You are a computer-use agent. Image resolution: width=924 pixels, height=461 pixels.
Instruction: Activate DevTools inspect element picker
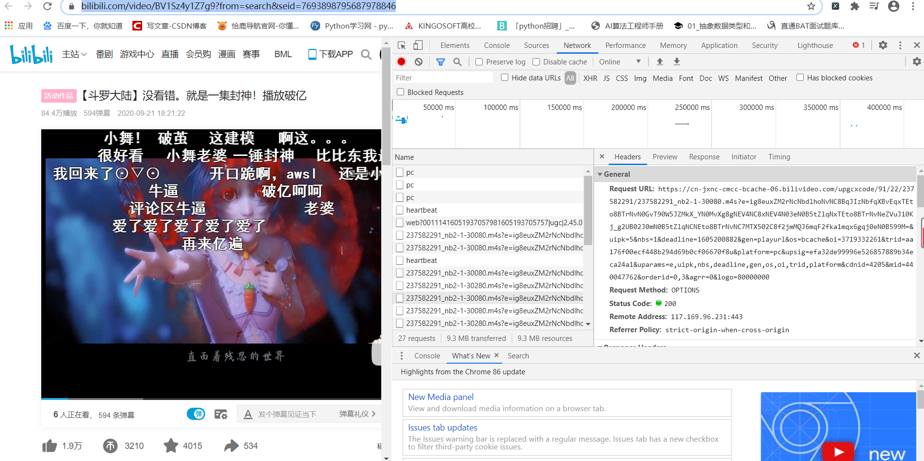click(402, 45)
